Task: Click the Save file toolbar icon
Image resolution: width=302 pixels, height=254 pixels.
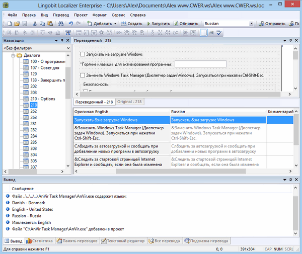Action: (24, 24)
